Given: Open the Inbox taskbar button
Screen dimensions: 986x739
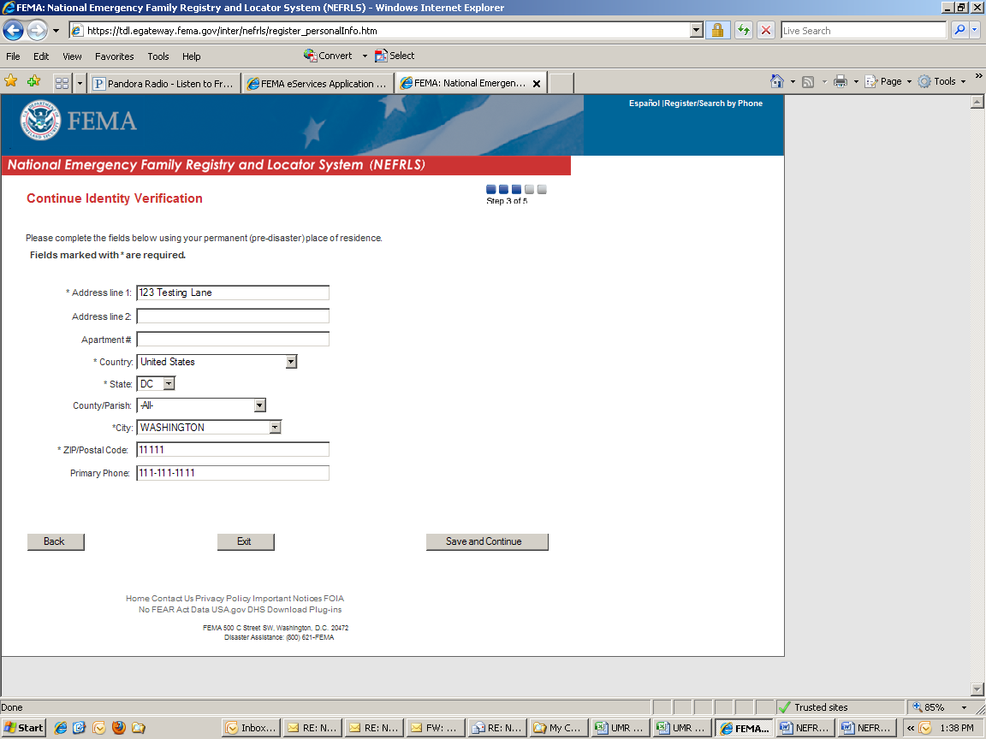Looking at the screenshot, I should (251, 728).
